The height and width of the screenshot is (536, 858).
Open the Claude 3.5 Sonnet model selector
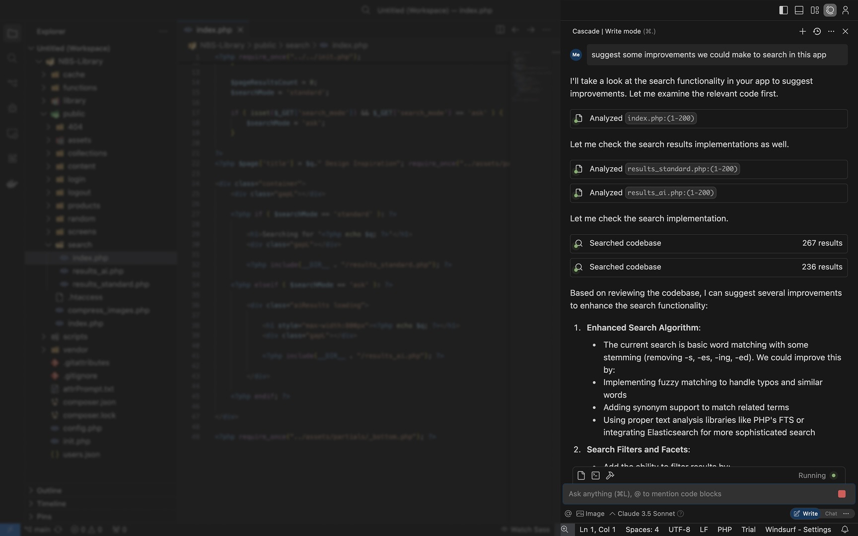(x=646, y=514)
